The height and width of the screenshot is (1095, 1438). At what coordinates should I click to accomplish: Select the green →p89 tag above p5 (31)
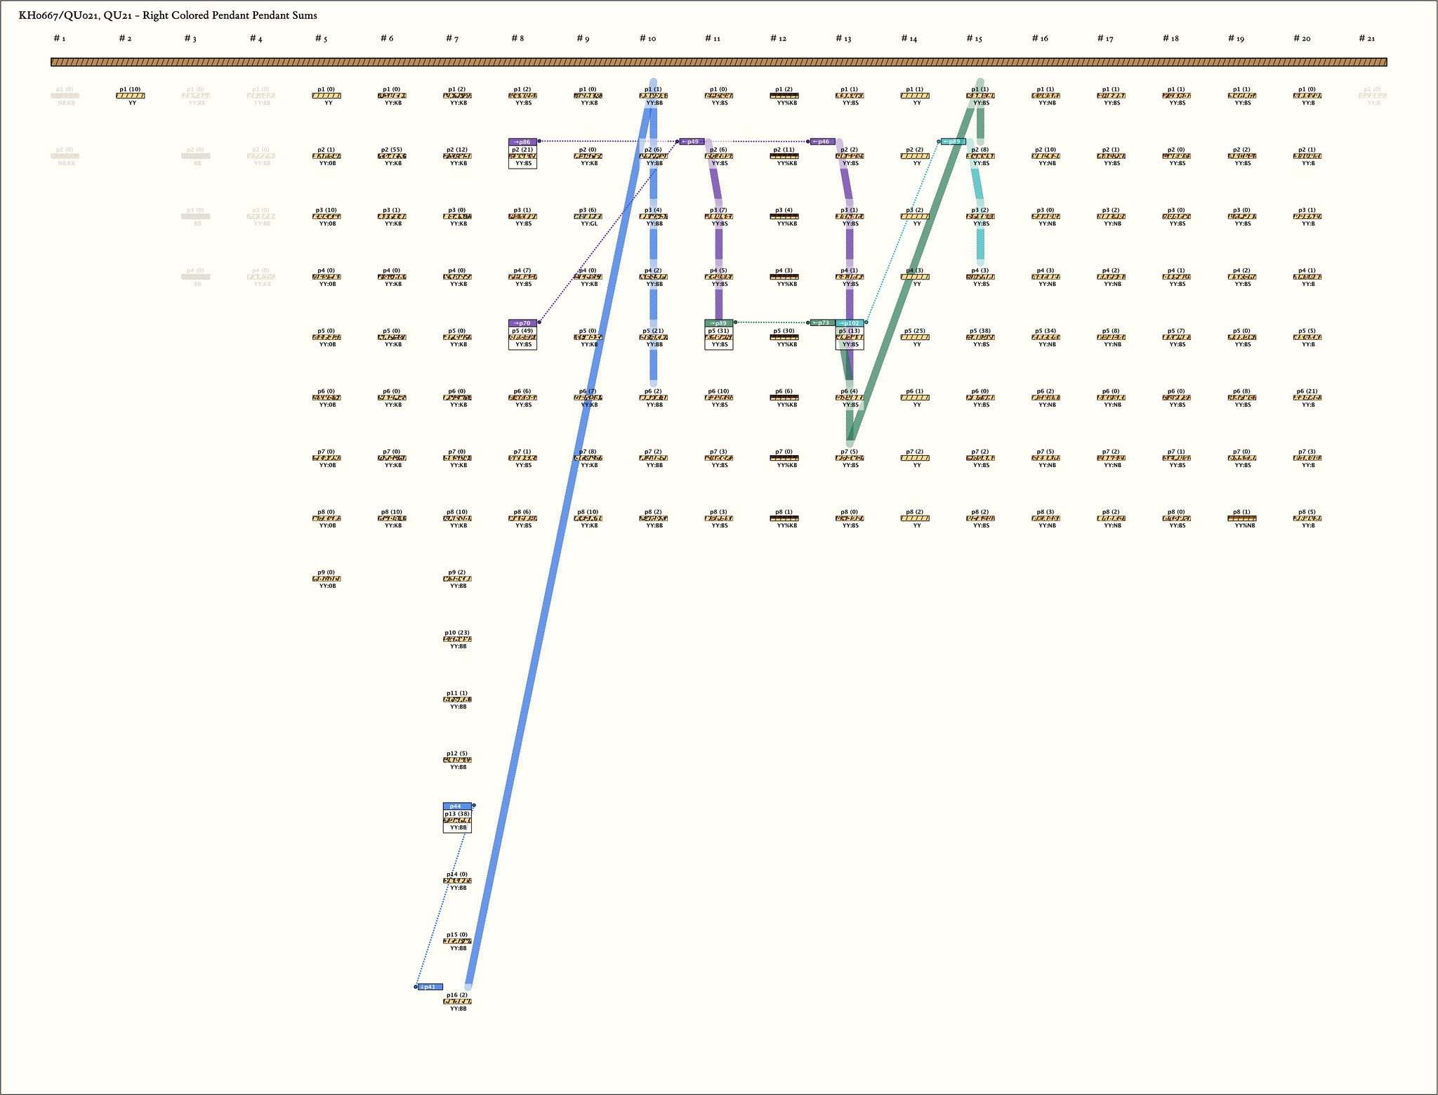point(718,323)
